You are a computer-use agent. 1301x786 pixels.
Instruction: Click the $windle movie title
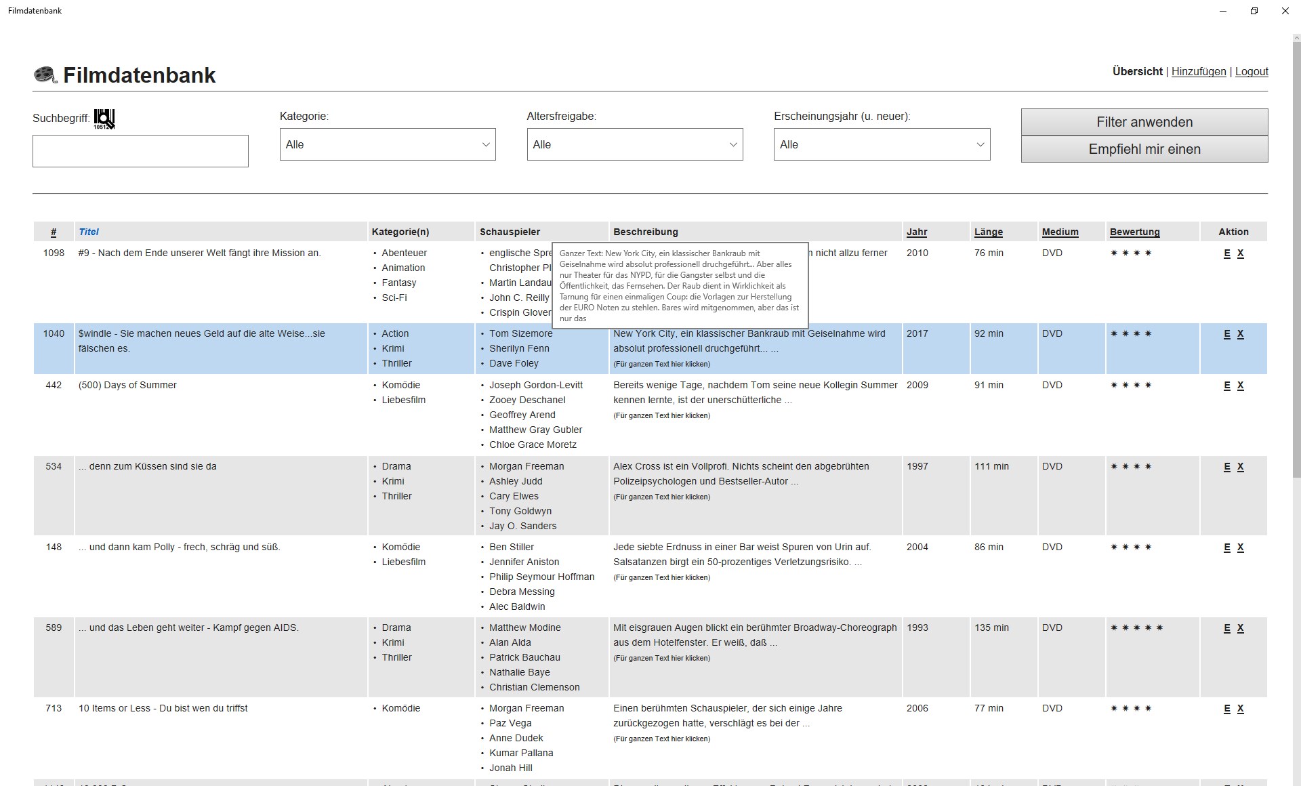point(202,341)
